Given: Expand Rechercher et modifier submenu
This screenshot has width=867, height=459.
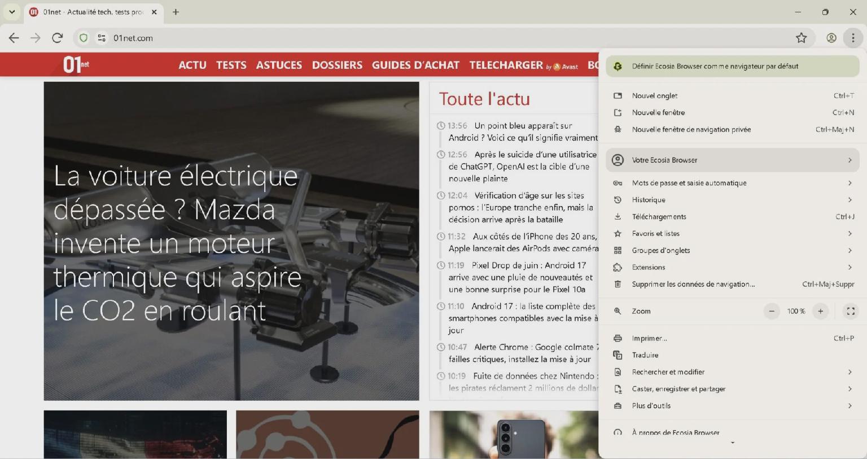Looking at the screenshot, I should 733,372.
